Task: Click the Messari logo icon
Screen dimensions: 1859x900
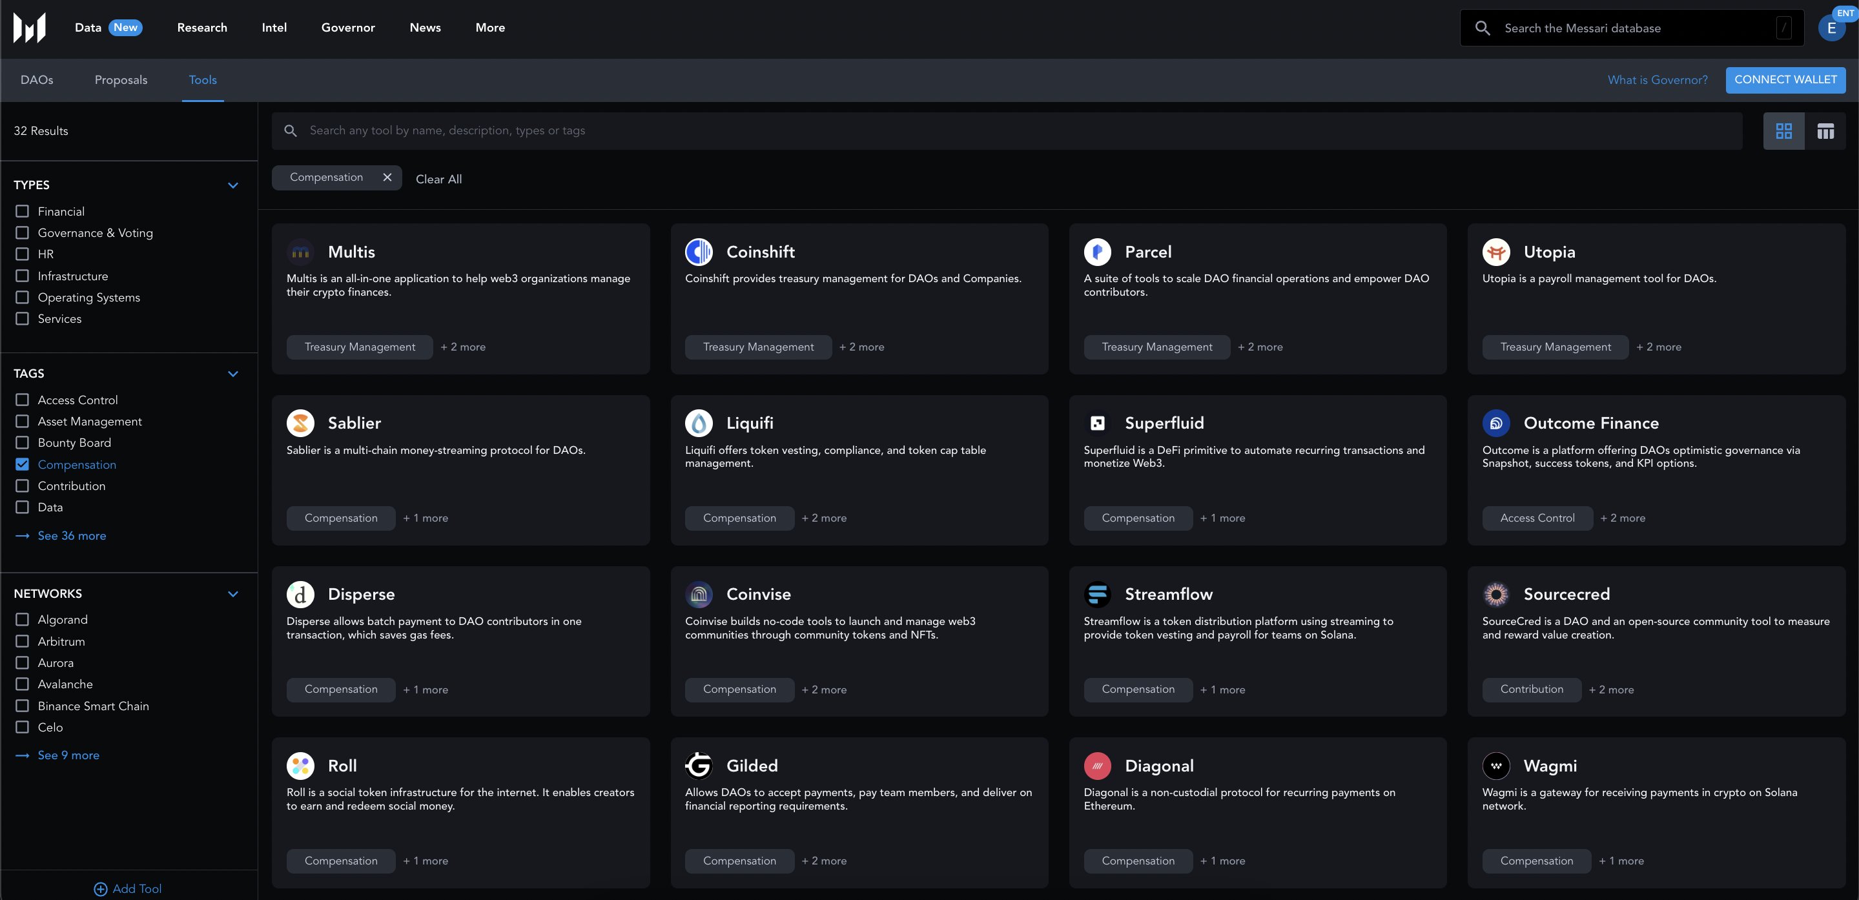Action: point(30,27)
